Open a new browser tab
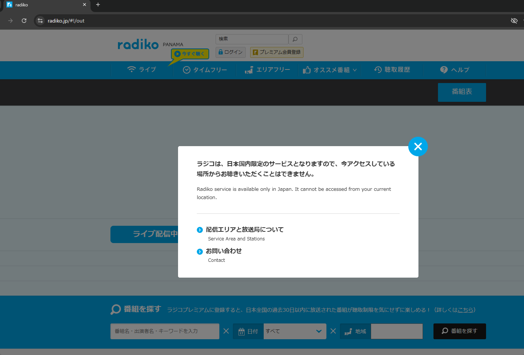 [x=98, y=5]
